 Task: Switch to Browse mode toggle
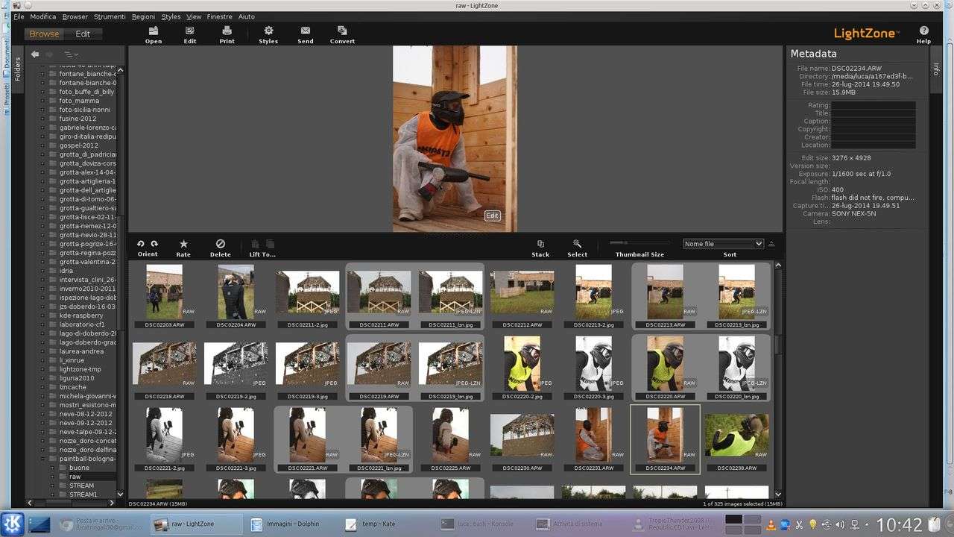click(x=44, y=34)
